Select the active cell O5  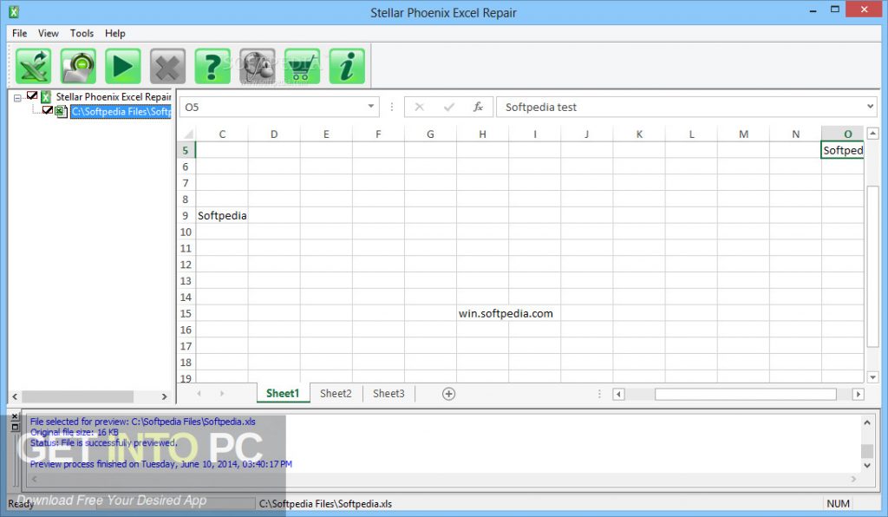(x=842, y=150)
